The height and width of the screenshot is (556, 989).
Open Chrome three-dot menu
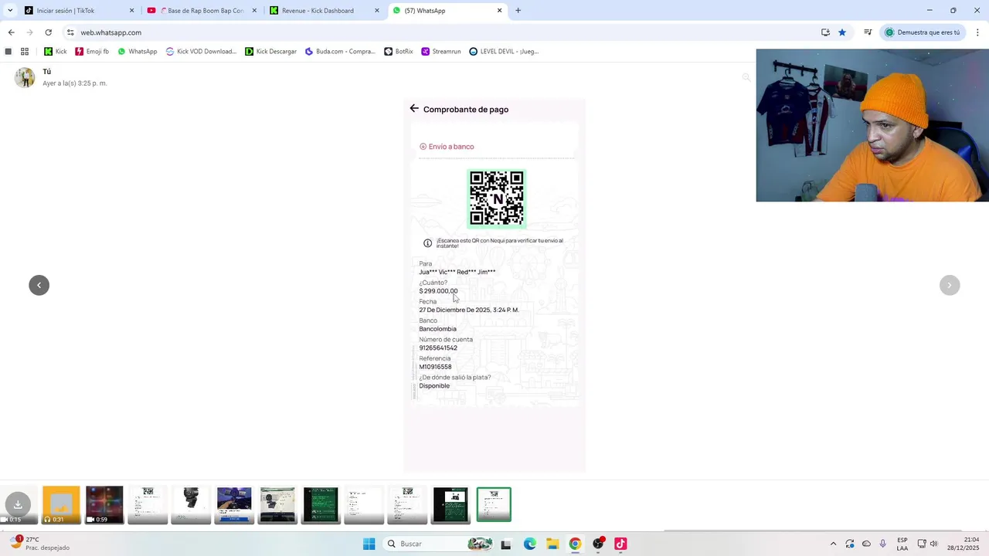coord(977,32)
